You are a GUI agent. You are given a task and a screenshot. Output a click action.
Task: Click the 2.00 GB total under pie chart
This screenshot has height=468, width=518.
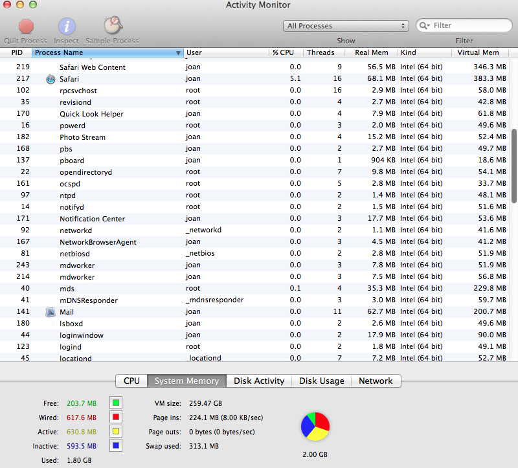pos(315,455)
